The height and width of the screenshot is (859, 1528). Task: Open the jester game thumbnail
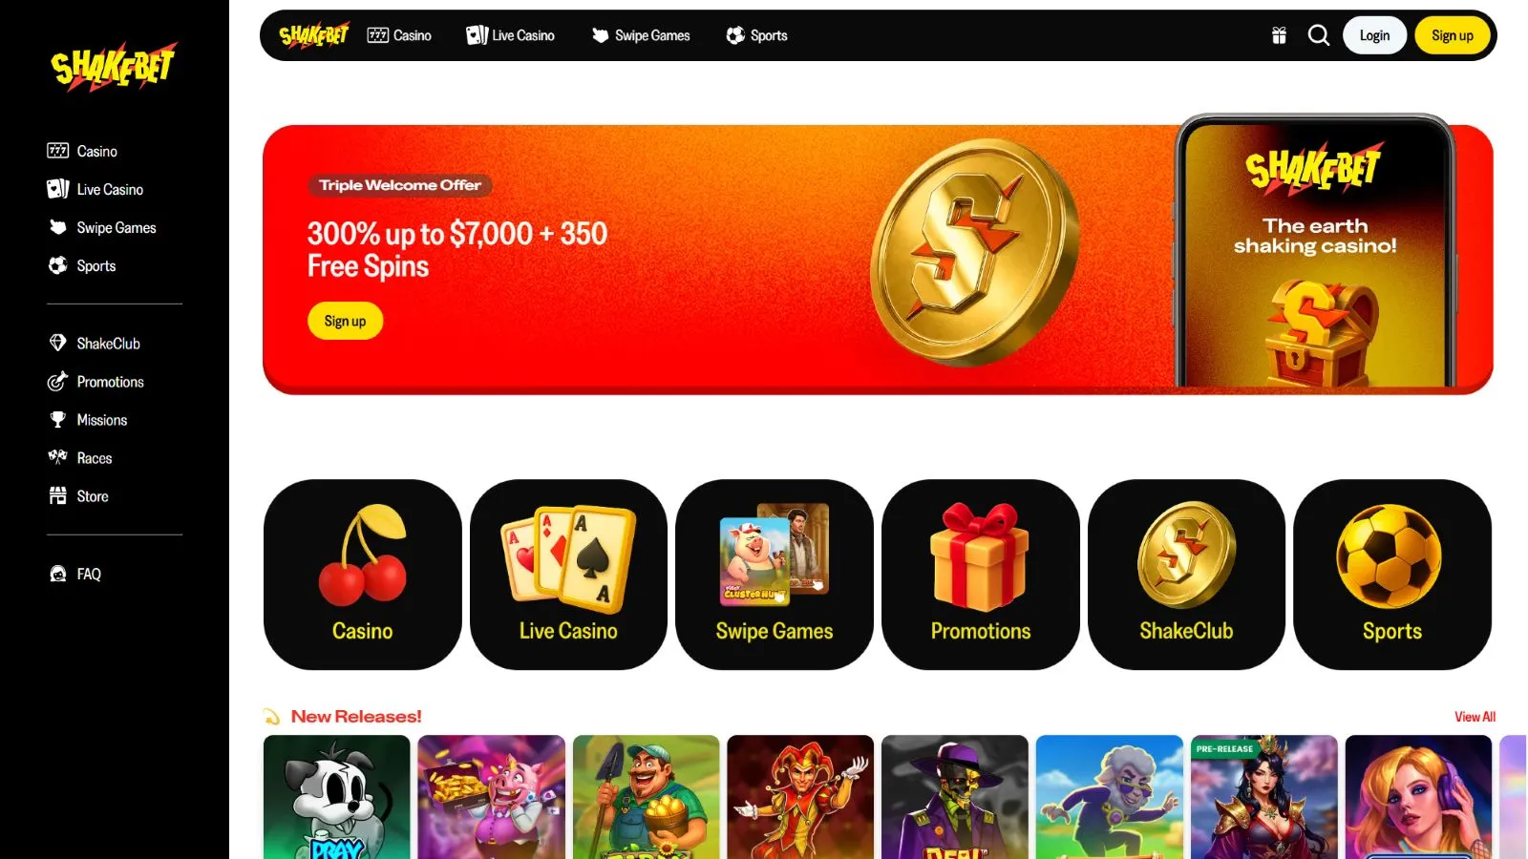tap(800, 797)
